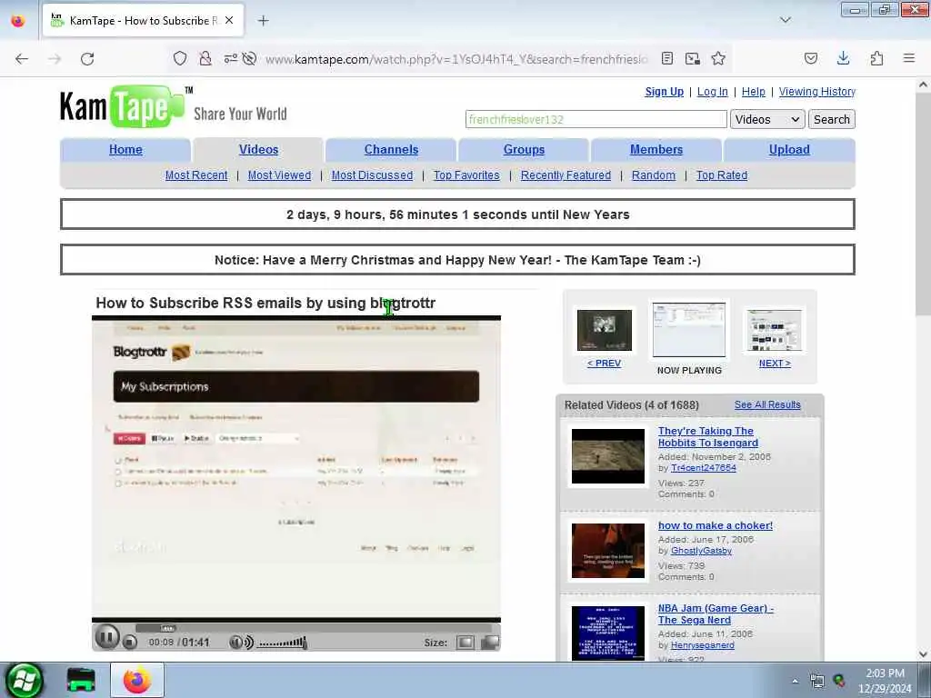This screenshot has width=931, height=698.
Task: Open the extensions puzzle icon
Action: [876, 58]
